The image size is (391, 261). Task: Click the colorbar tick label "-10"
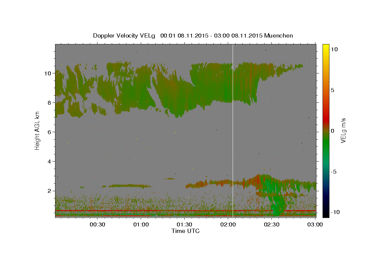(x=335, y=212)
